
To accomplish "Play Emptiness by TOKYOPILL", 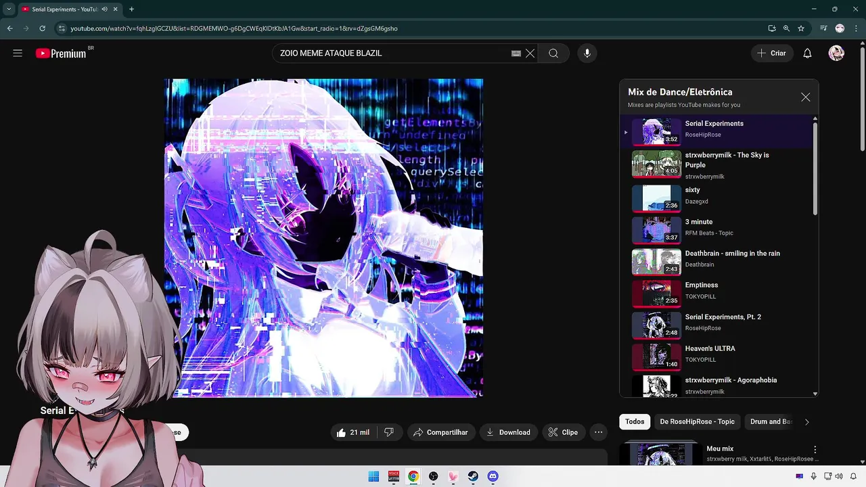I will [716, 293].
